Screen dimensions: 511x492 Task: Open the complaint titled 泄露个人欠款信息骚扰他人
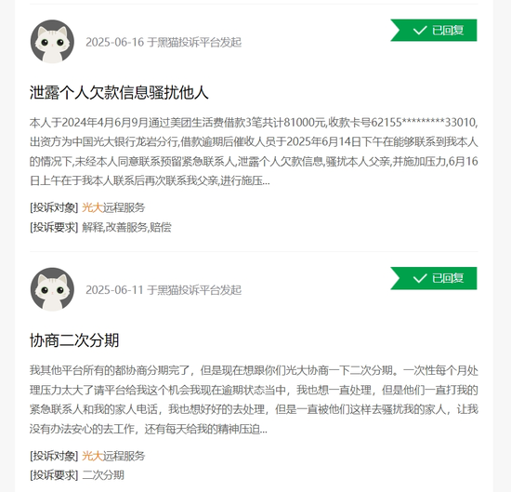pos(119,92)
